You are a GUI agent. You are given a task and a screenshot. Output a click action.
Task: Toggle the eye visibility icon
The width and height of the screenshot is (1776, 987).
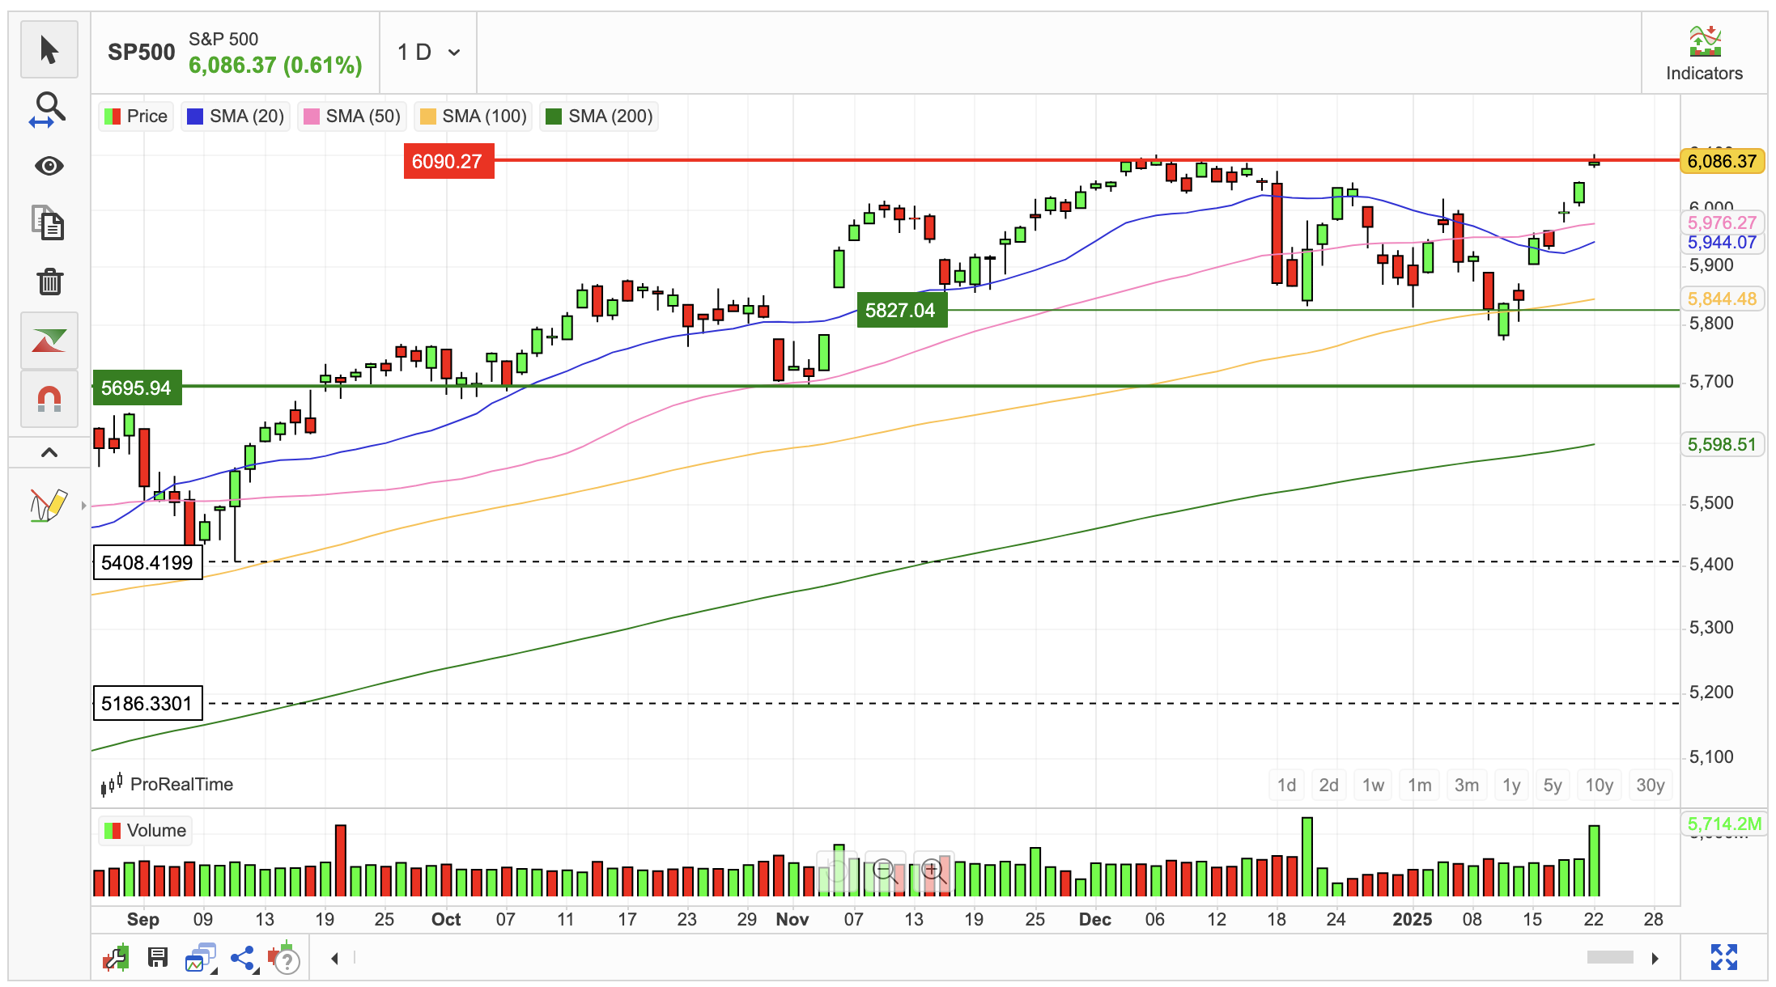[49, 166]
